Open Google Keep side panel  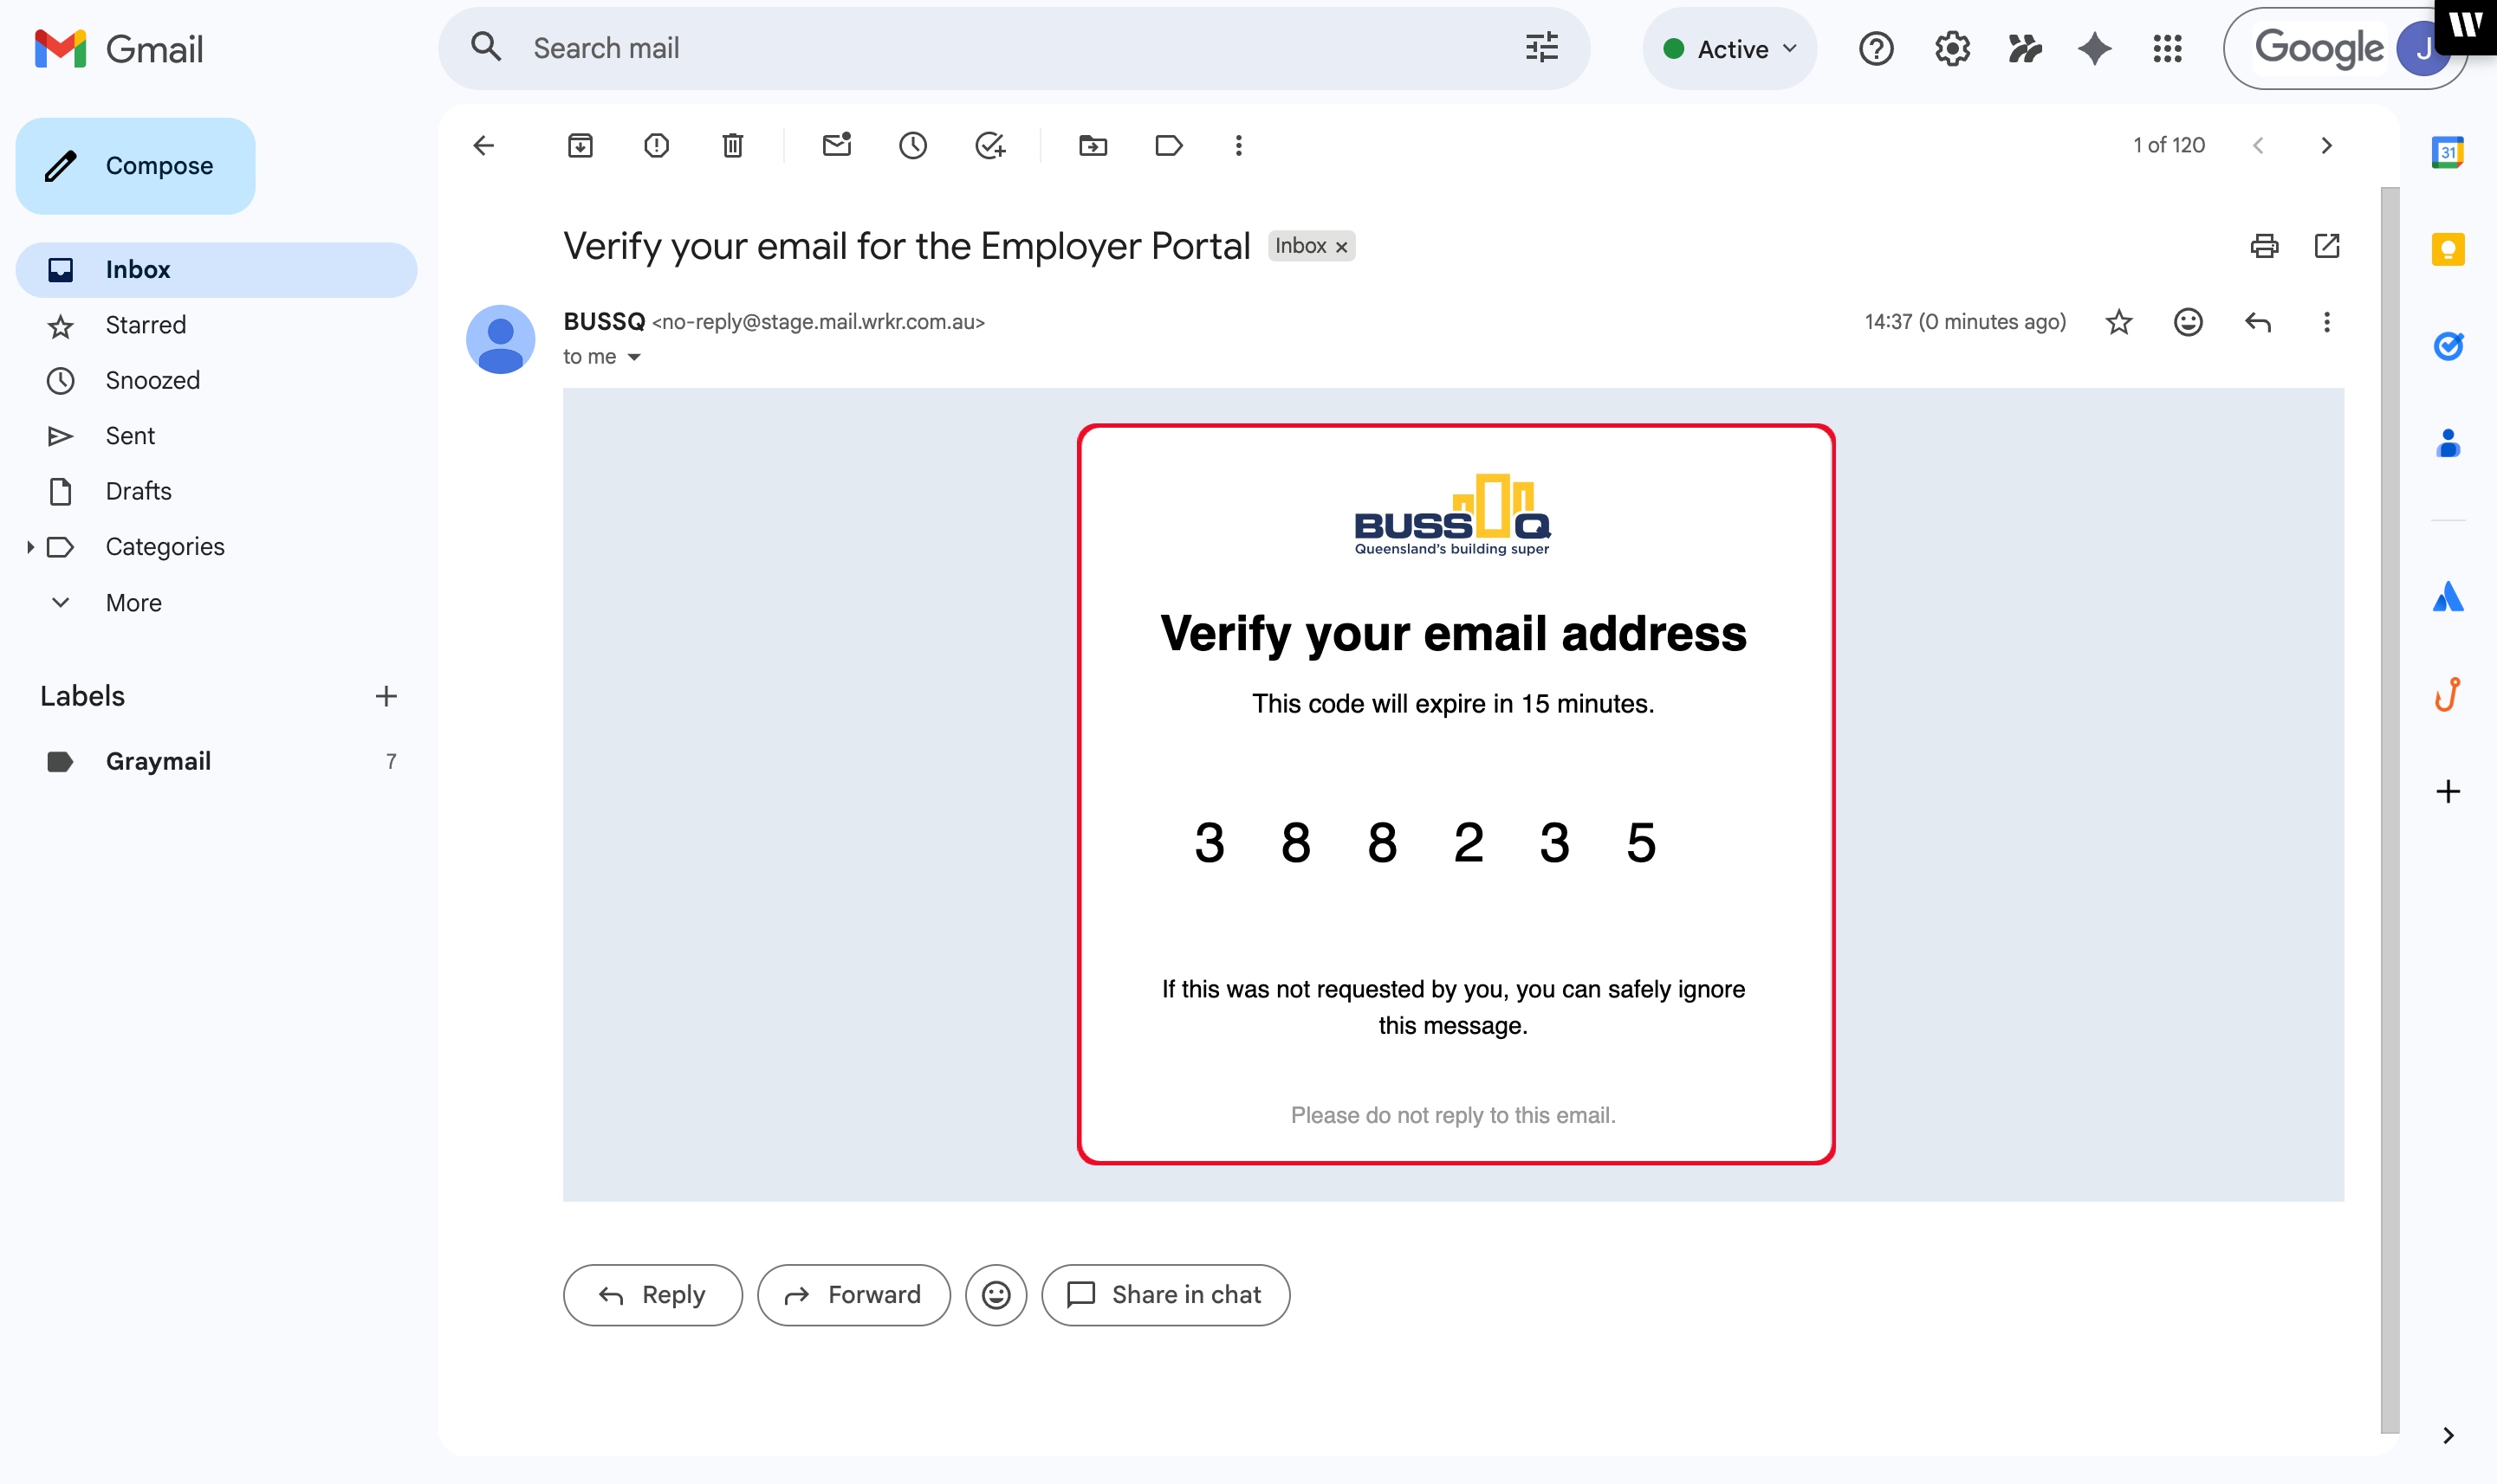click(x=2447, y=249)
